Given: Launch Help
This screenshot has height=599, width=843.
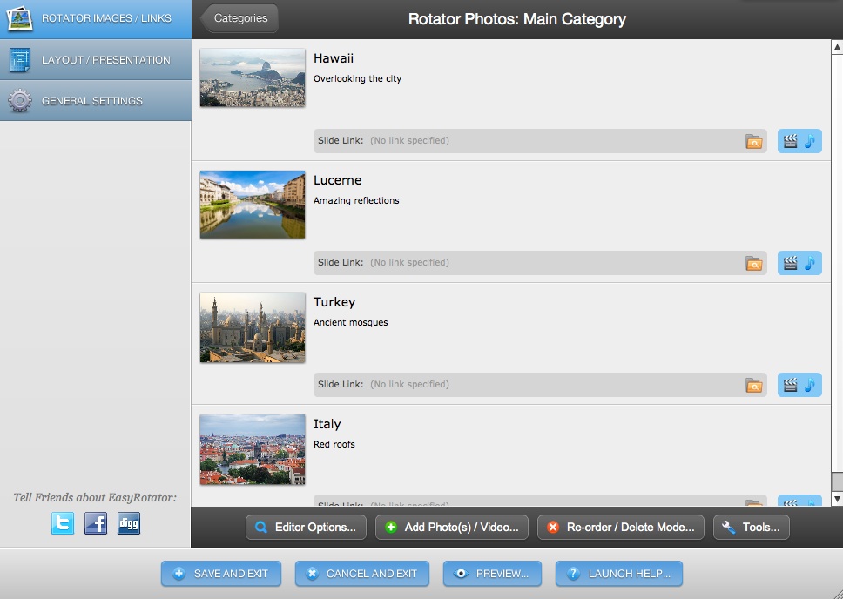Looking at the screenshot, I should pyautogui.click(x=619, y=574).
